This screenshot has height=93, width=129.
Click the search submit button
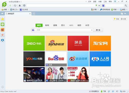coord(98,30)
